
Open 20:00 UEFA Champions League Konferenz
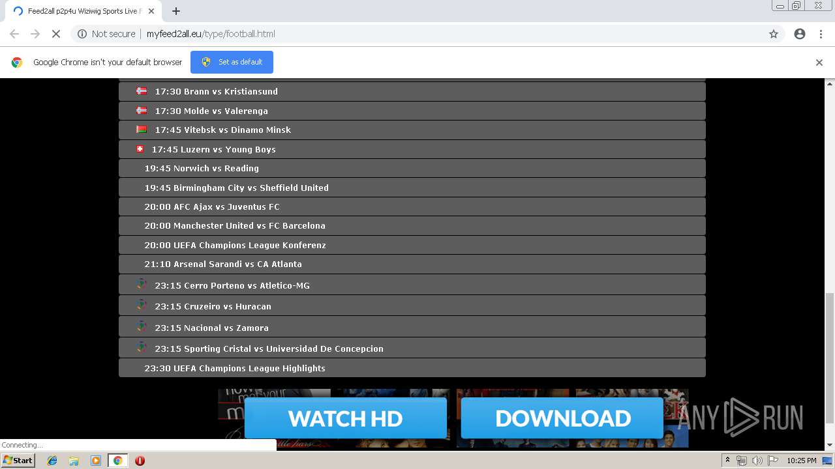(412, 245)
